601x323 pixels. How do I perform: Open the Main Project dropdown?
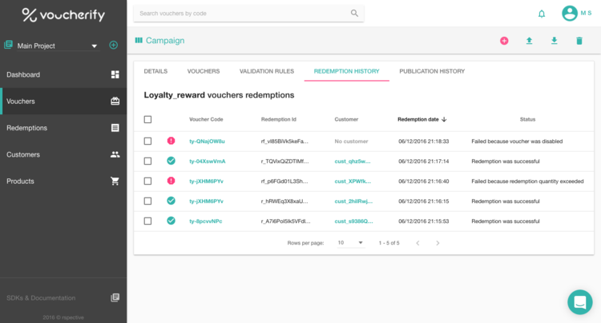pos(58,46)
